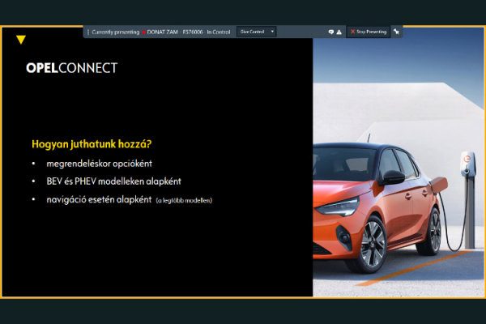Pin the presenting toolbar with the pin icon
This screenshot has width=486, height=324.
(x=397, y=32)
